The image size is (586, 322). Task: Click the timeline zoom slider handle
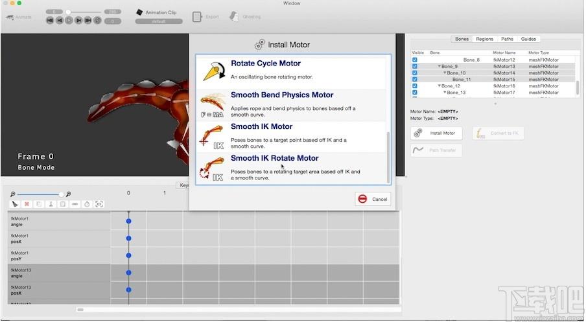point(61,194)
